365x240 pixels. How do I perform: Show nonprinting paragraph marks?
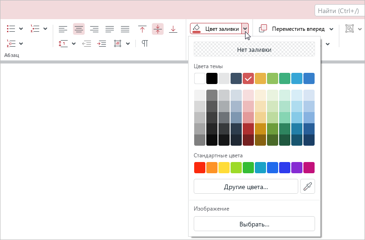pos(145,43)
